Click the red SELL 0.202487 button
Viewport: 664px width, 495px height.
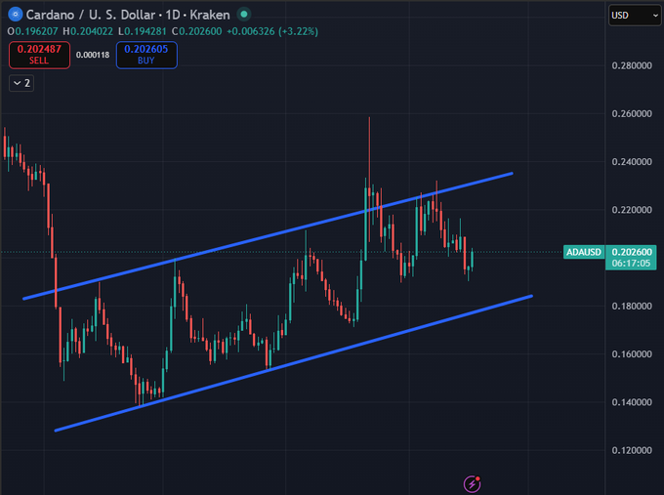(39, 55)
